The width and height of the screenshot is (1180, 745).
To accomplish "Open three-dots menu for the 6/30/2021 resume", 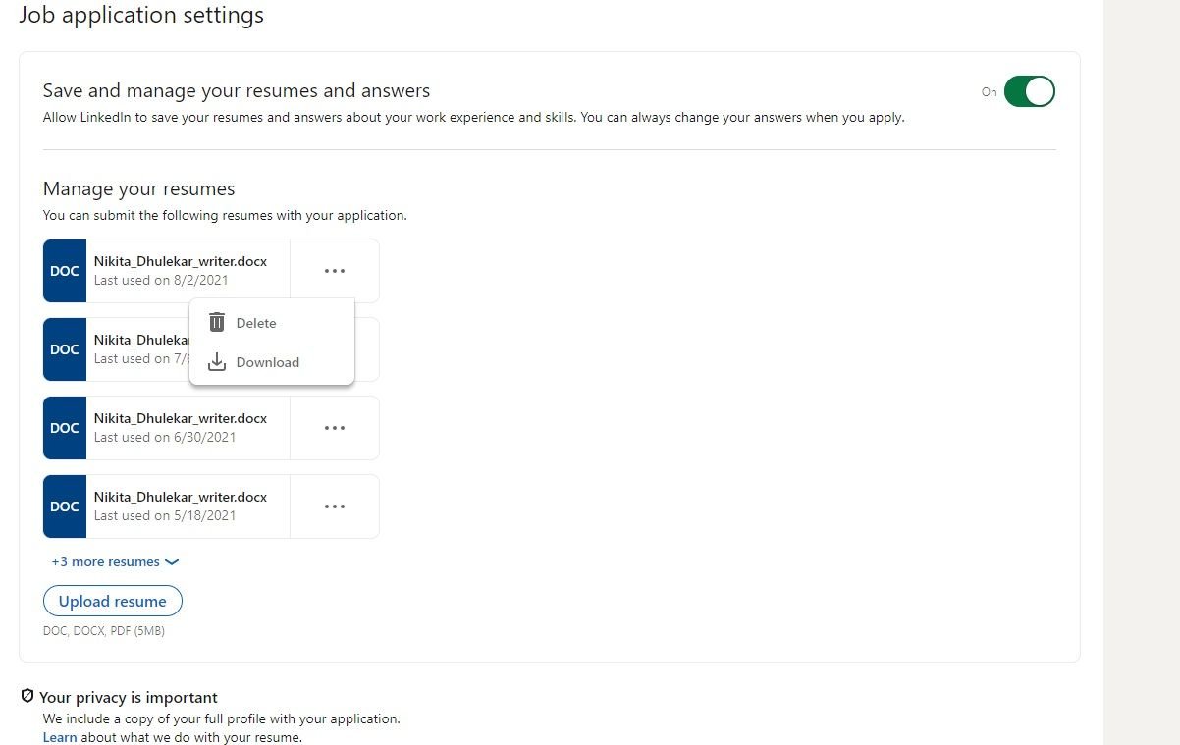I will click(335, 428).
